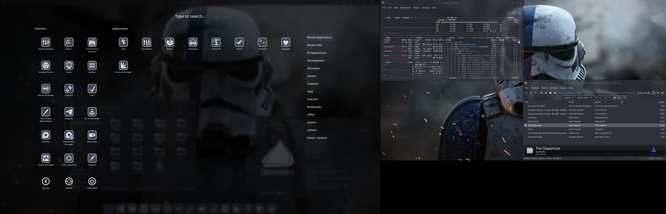Open Audacious Services menu
666x214 pixels.
[554, 88]
